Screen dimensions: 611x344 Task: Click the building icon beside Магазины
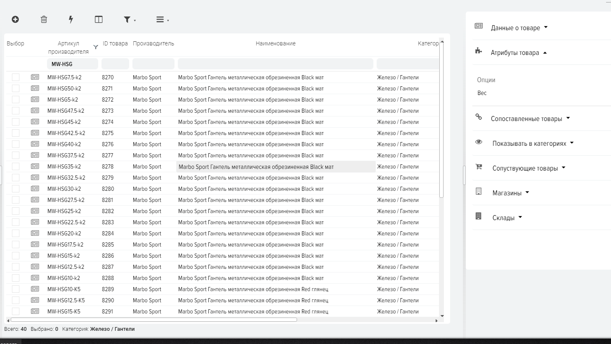coord(479,191)
